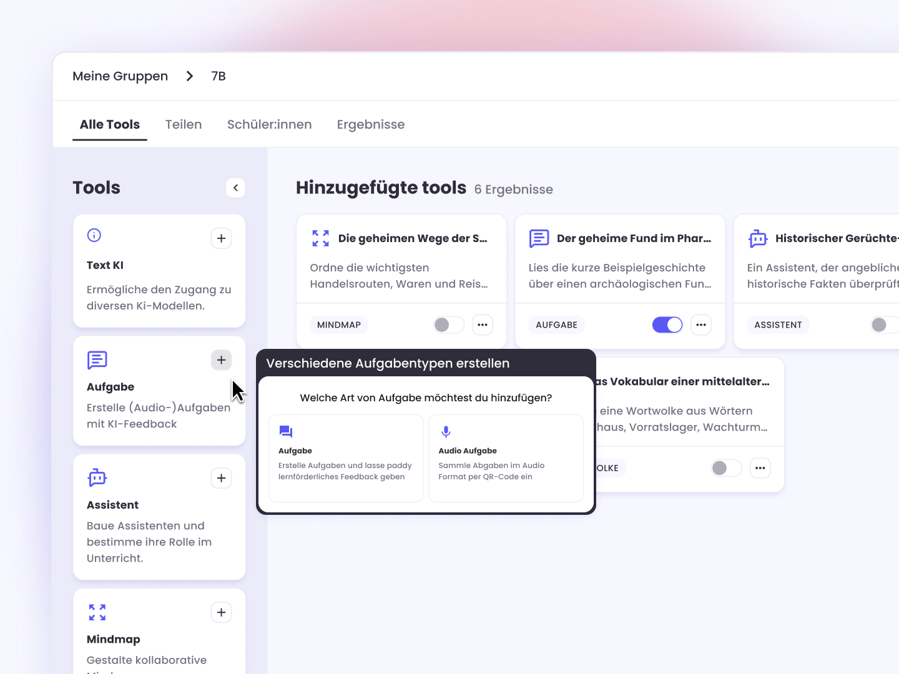Disable the Der geheime Fund Aufgabe toggle
899x674 pixels.
[667, 325]
